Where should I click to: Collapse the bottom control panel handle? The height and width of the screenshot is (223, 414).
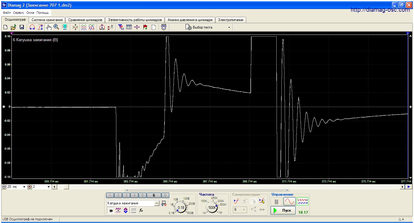[207, 190]
